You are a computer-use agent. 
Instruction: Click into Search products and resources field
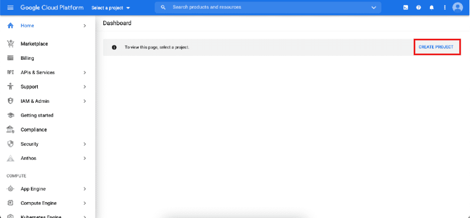point(268,7)
